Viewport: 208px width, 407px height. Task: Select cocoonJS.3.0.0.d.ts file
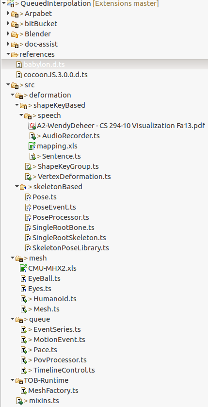(56, 75)
